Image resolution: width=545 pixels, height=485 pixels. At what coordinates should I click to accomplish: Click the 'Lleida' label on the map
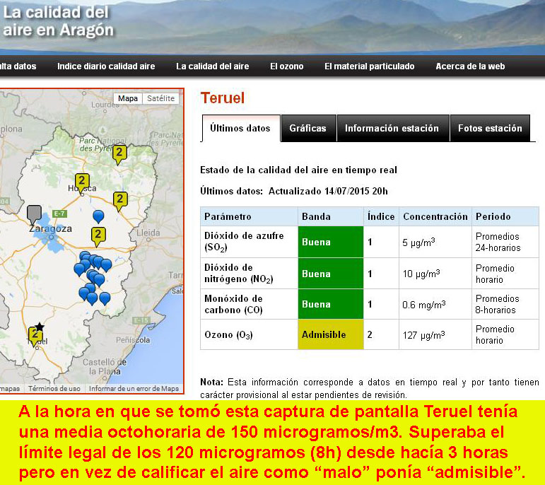[x=148, y=233]
